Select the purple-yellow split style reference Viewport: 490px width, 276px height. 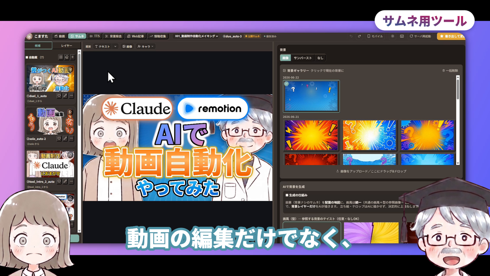point(371,233)
